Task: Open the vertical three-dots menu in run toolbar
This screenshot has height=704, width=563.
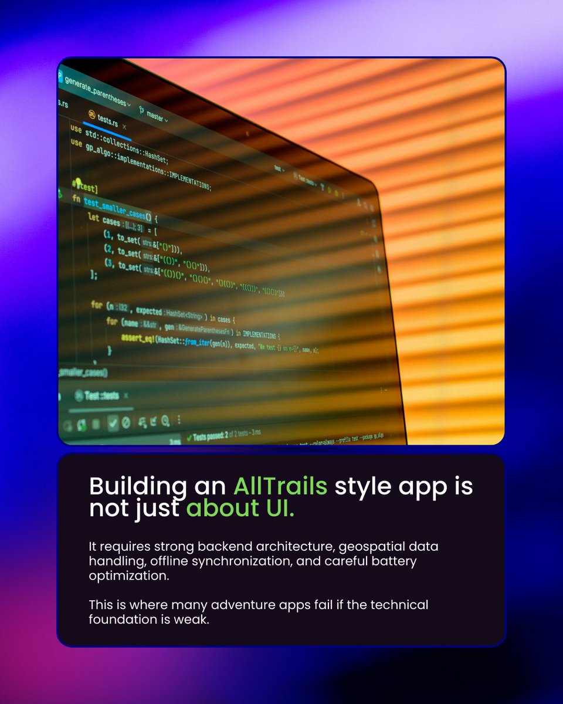Action: click(x=179, y=421)
